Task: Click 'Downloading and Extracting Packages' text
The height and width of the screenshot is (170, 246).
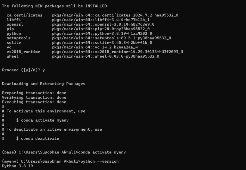Action: (44, 84)
